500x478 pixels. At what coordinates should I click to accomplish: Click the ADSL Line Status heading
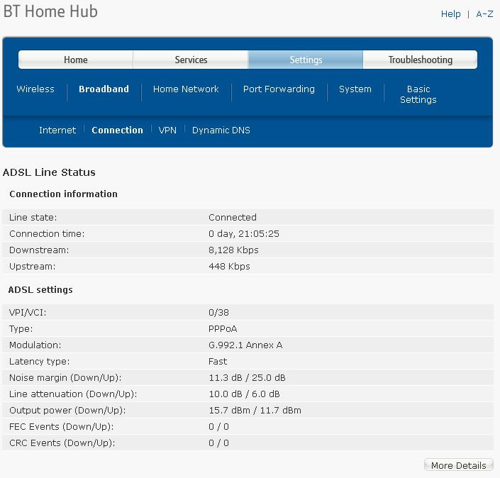pos(49,172)
